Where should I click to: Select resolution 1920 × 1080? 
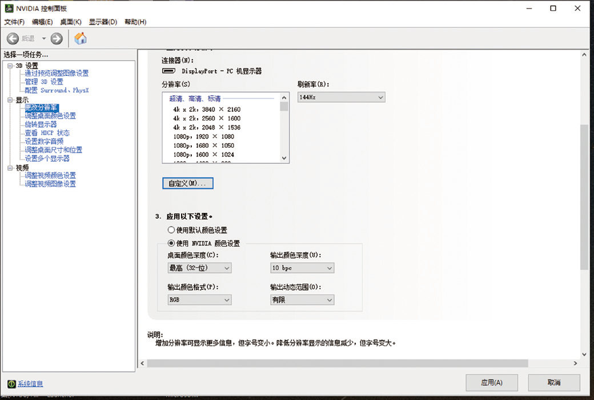pyautogui.click(x=204, y=136)
